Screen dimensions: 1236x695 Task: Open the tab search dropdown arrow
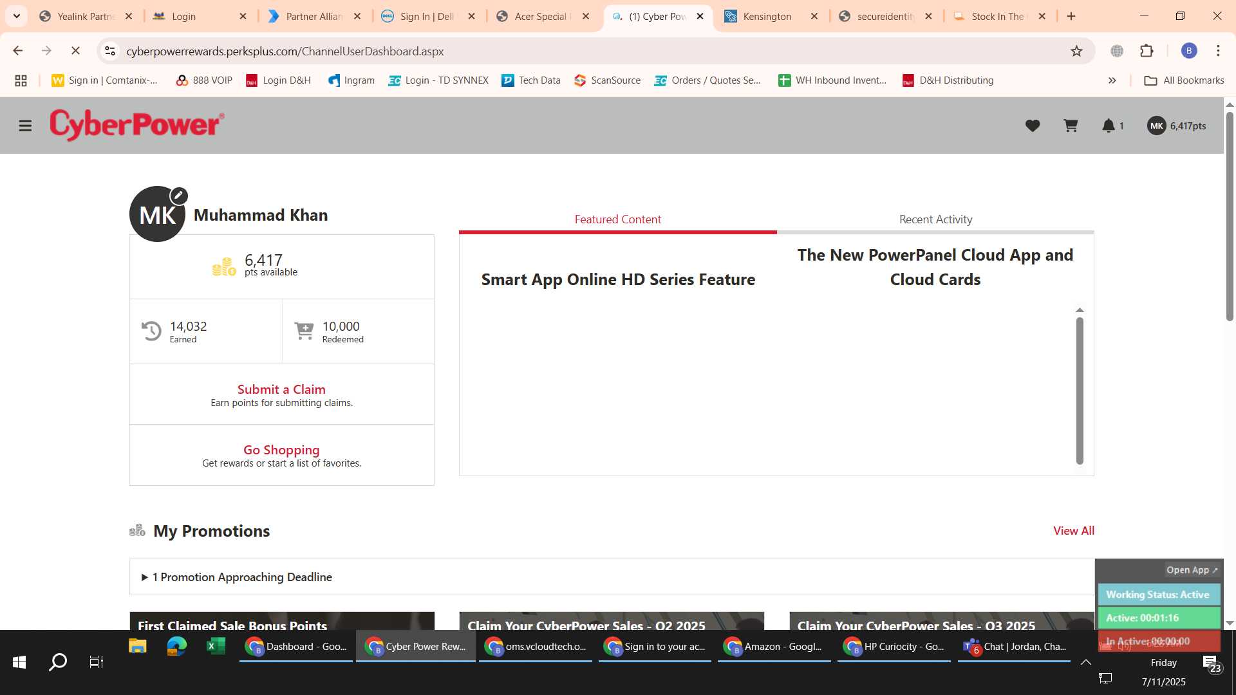point(17,16)
